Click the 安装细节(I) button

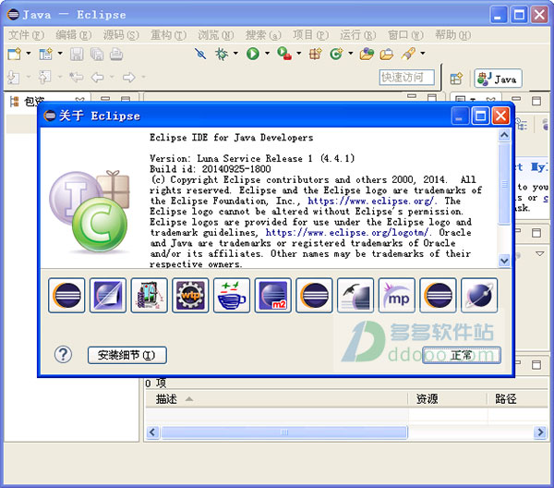[127, 355]
